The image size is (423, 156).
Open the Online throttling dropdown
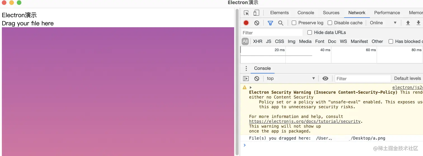click(383, 23)
